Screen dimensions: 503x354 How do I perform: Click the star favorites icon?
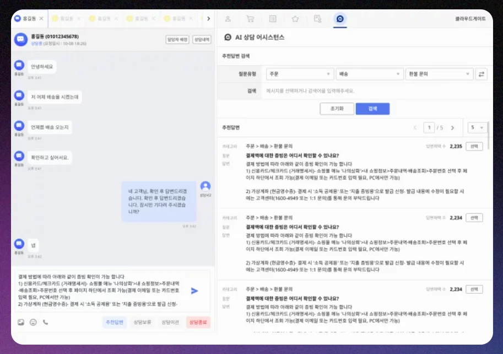(x=295, y=19)
